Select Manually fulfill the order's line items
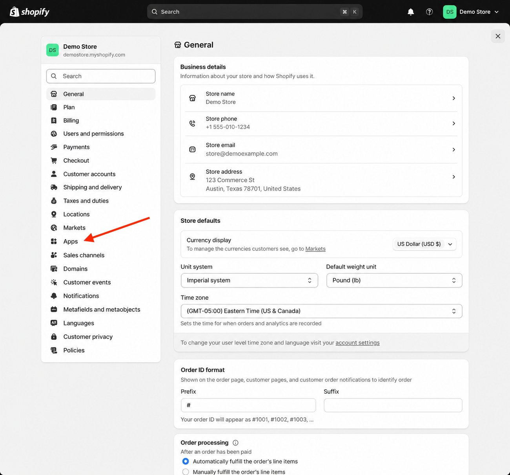Image resolution: width=510 pixels, height=475 pixels. coord(186,472)
